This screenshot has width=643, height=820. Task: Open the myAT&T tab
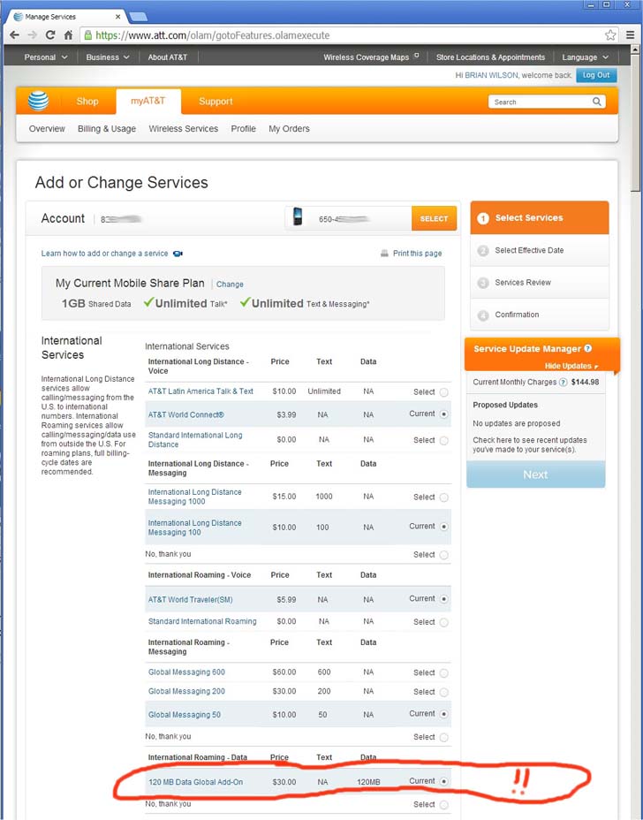[x=148, y=101]
